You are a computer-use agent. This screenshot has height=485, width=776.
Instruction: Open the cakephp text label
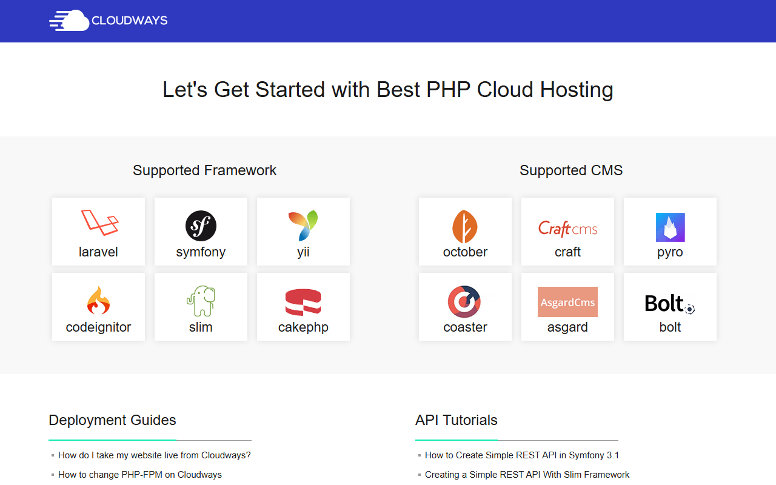[x=303, y=327]
